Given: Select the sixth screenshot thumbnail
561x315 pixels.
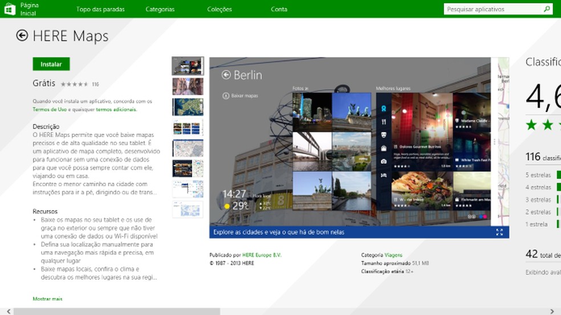Looking at the screenshot, I should coord(188,169).
